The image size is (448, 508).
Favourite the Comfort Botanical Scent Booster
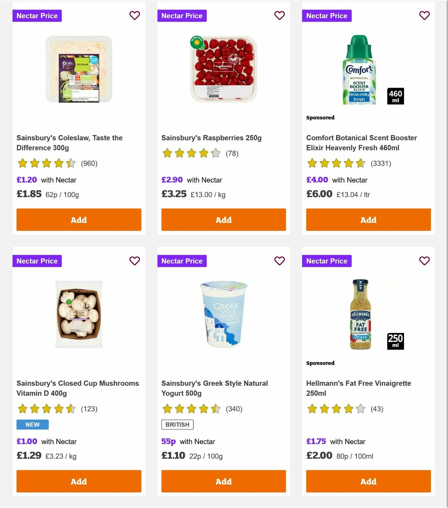coord(424,16)
